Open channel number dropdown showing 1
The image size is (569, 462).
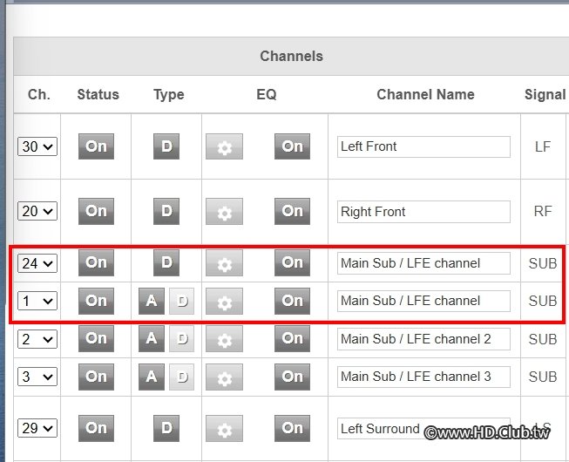pos(37,302)
